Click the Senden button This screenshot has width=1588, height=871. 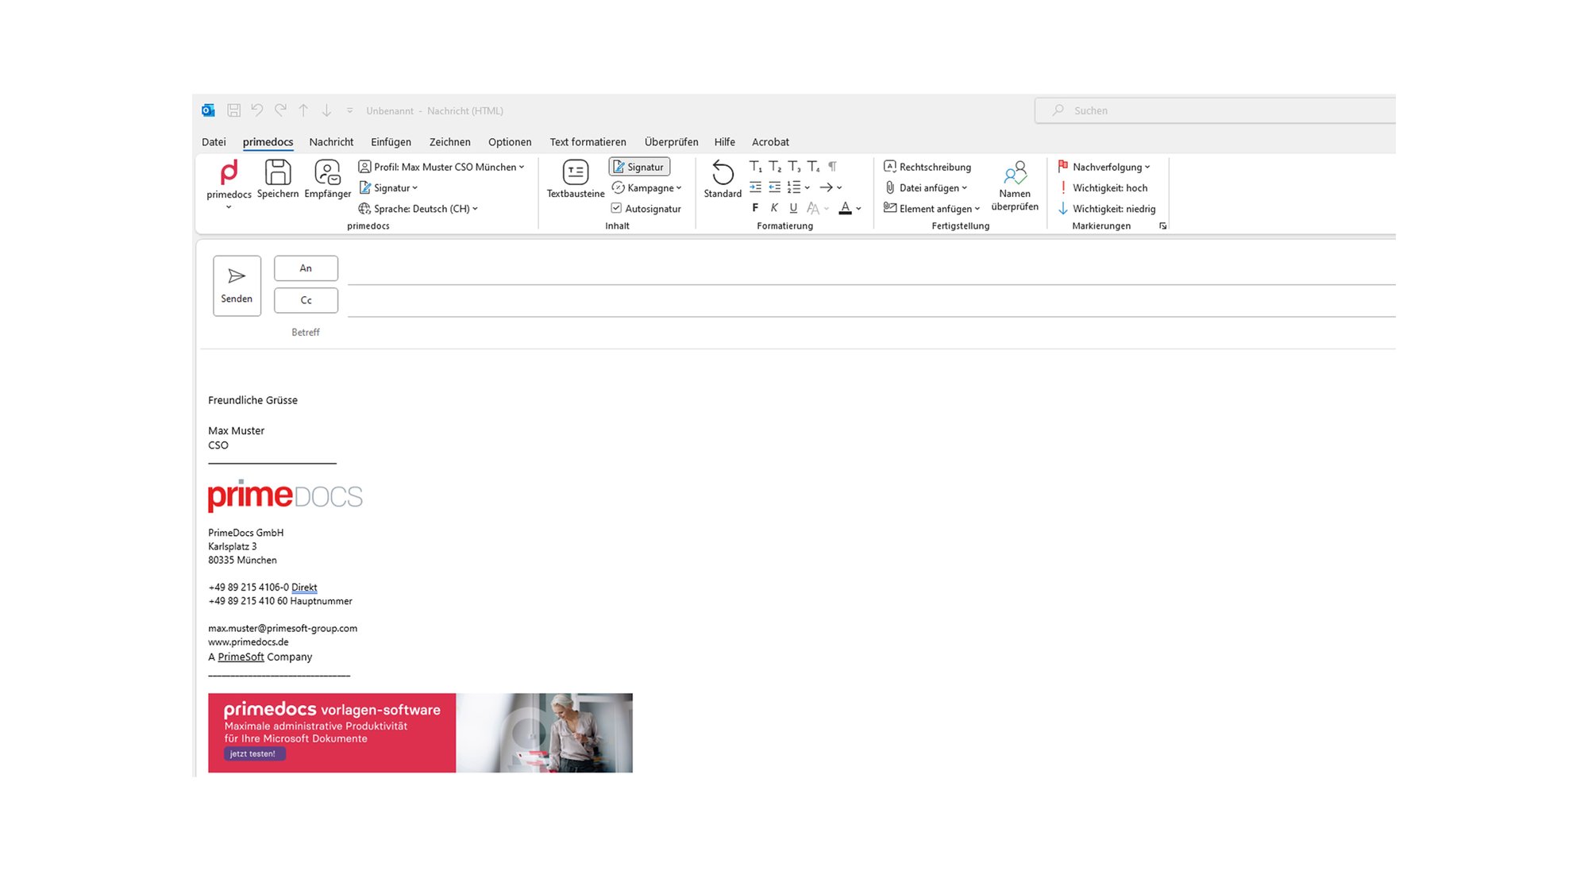pyautogui.click(x=236, y=284)
